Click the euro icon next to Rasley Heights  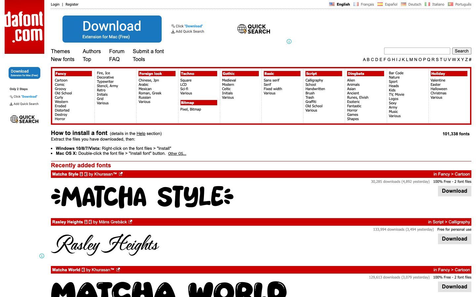(x=90, y=222)
